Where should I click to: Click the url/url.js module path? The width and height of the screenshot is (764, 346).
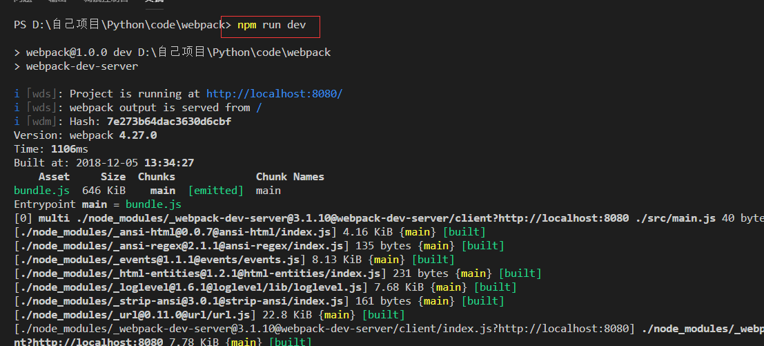135,316
